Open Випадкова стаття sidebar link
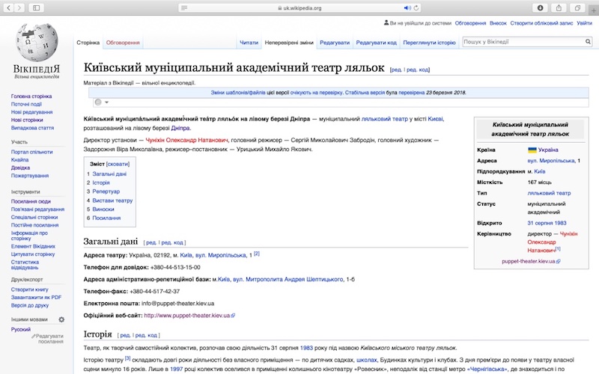The height and width of the screenshot is (374, 599). click(x=32, y=128)
